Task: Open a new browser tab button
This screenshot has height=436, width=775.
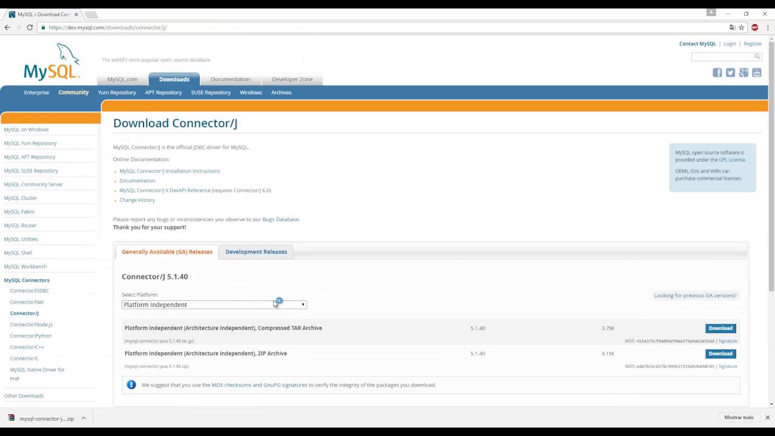Action: point(91,14)
